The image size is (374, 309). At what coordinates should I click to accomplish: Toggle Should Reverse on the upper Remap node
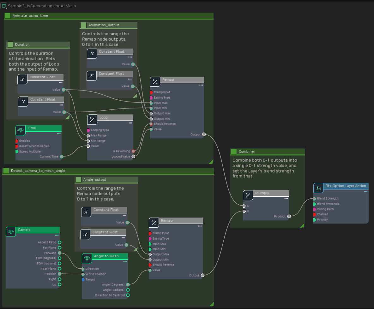pyautogui.click(x=151, y=124)
